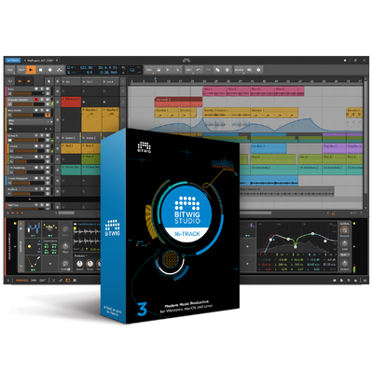
Task: Start playback with the orange Play button
Action: click(31, 70)
